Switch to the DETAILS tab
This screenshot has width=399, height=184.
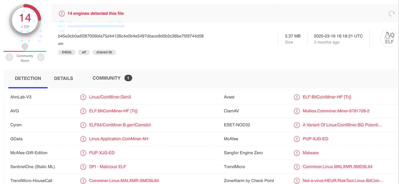[64, 79]
